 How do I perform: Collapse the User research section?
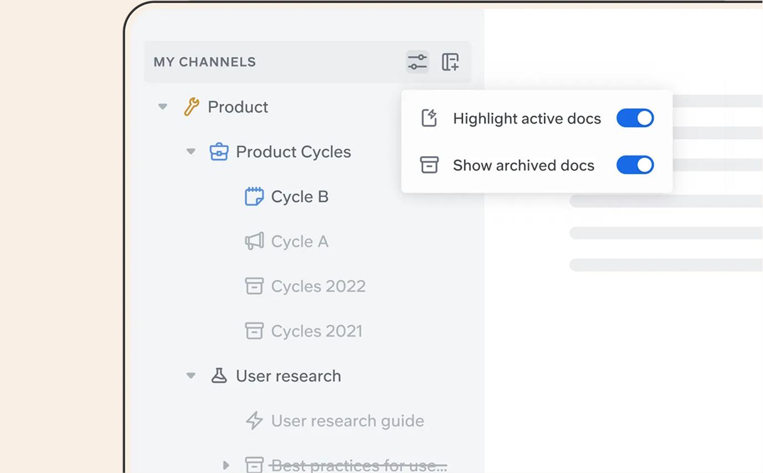pos(190,376)
